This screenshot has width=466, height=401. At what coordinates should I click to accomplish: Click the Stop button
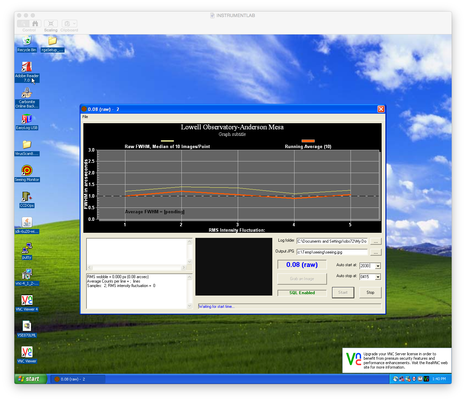click(x=370, y=292)
